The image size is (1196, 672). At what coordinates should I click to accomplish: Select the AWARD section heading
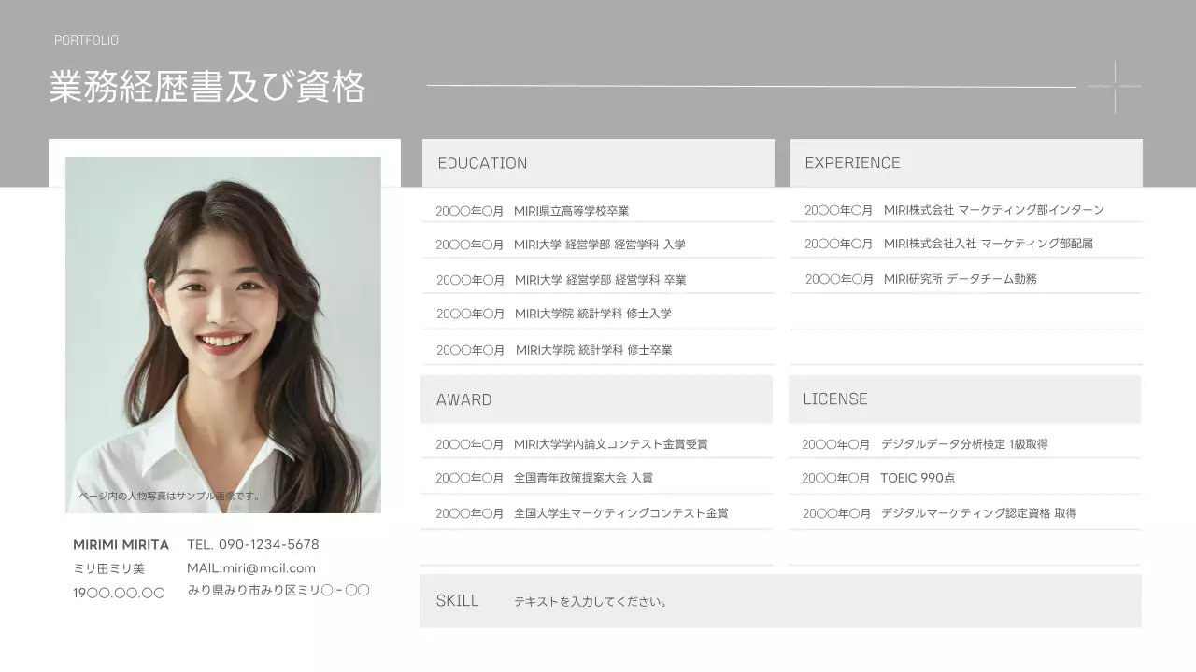[x=464, y=399]
